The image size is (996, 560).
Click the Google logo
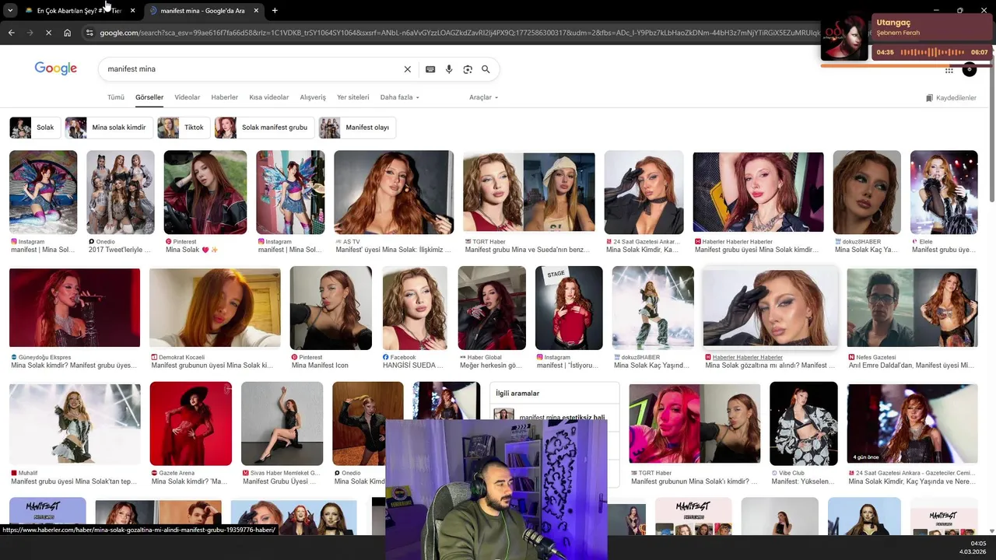pyautogui.click(x=56, y=68)
